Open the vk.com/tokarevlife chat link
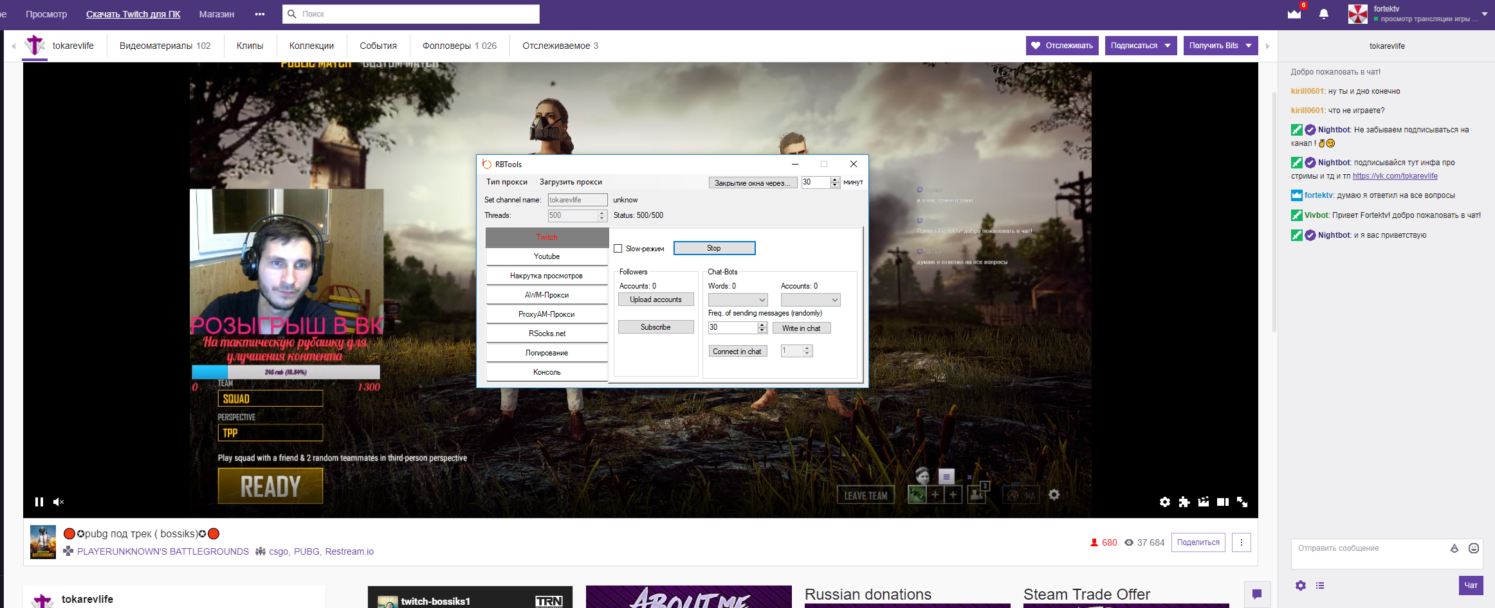1495x608 pixels. coord(1395,176)
